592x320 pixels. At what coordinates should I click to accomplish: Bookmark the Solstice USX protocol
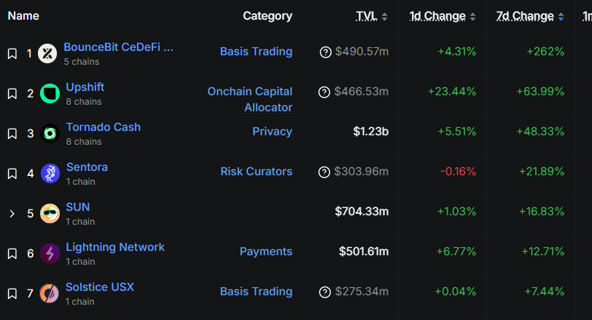[x=12, y=293]
